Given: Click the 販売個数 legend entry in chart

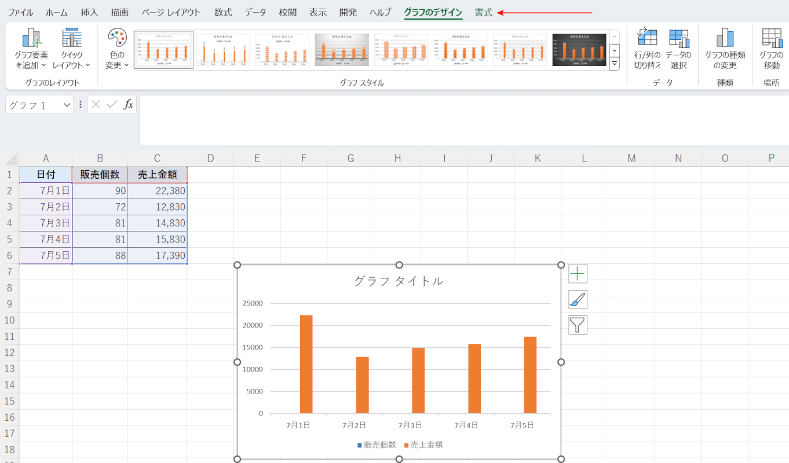Looking at the screenshot, I should point(377,445).
